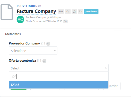The image size is (131, 99).
Task: Click the swap arrows icon before 0 bytes
Action: click(x=51, y=17)
